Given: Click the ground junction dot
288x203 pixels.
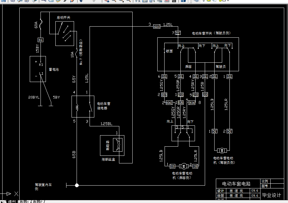Looking at the screenshot, I should [x=77, y=185].
